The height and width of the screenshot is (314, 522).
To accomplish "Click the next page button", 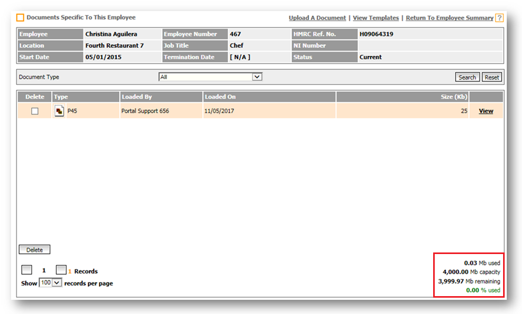I will 62,270.
